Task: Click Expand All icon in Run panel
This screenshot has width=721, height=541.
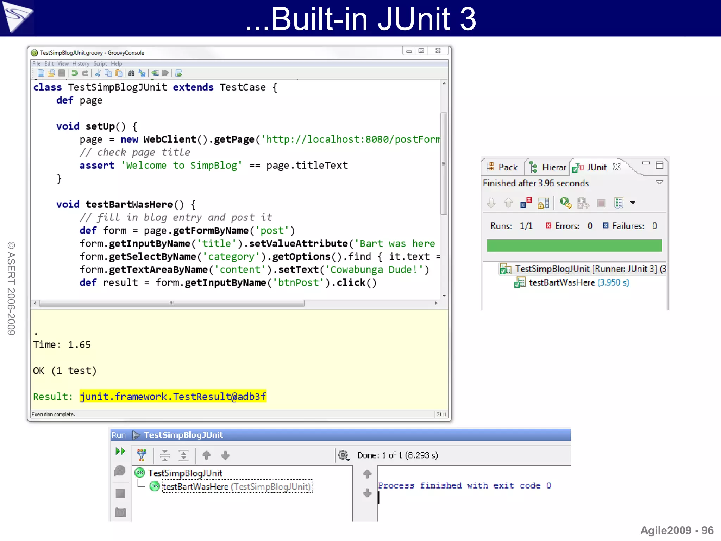Action: (x=183, y=455)
